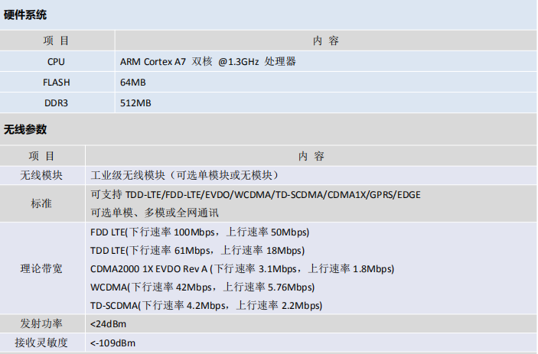
Task: Click the <24dBm transmit power value
Action: point(108,323)
